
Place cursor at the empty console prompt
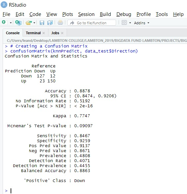(x=11, y=191)
